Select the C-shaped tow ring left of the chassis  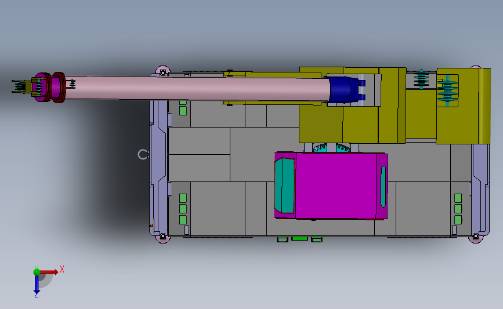[x=143, y=154]
